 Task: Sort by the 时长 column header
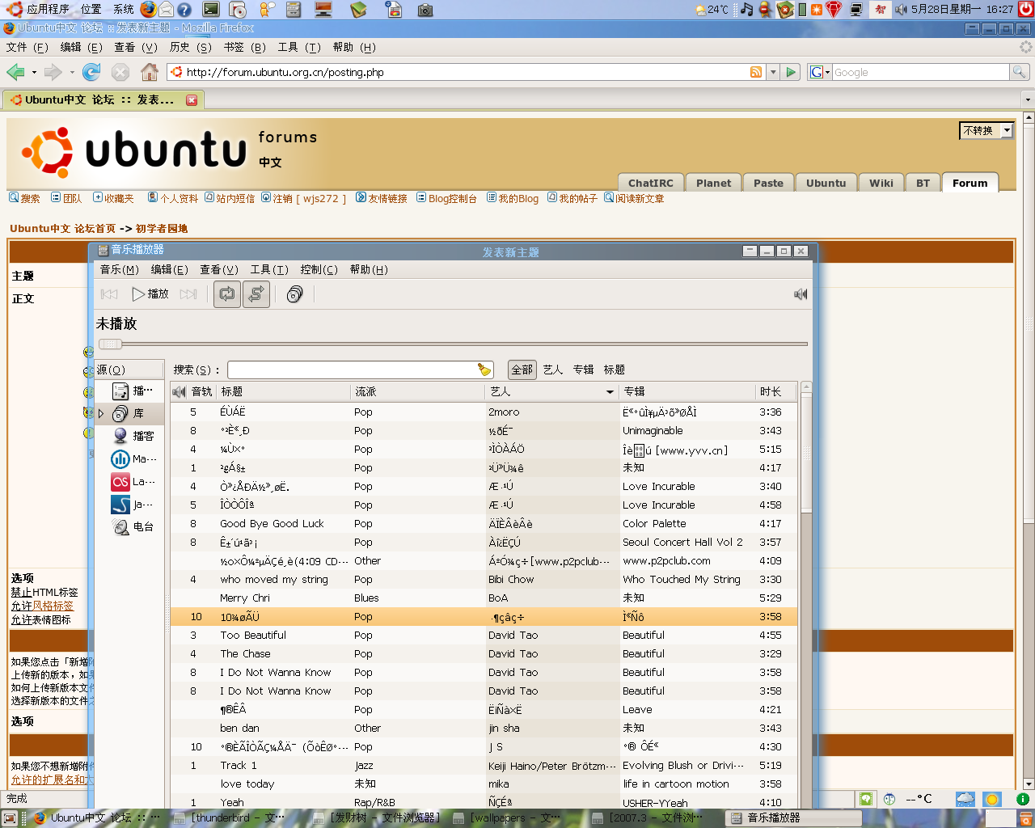click(x=775, y=392)
